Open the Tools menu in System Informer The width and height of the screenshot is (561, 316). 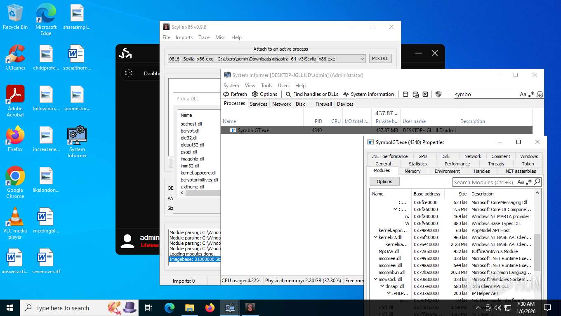[x=266, y=86]
